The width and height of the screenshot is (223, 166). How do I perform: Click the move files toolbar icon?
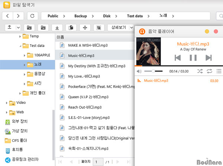pos(85,27)
